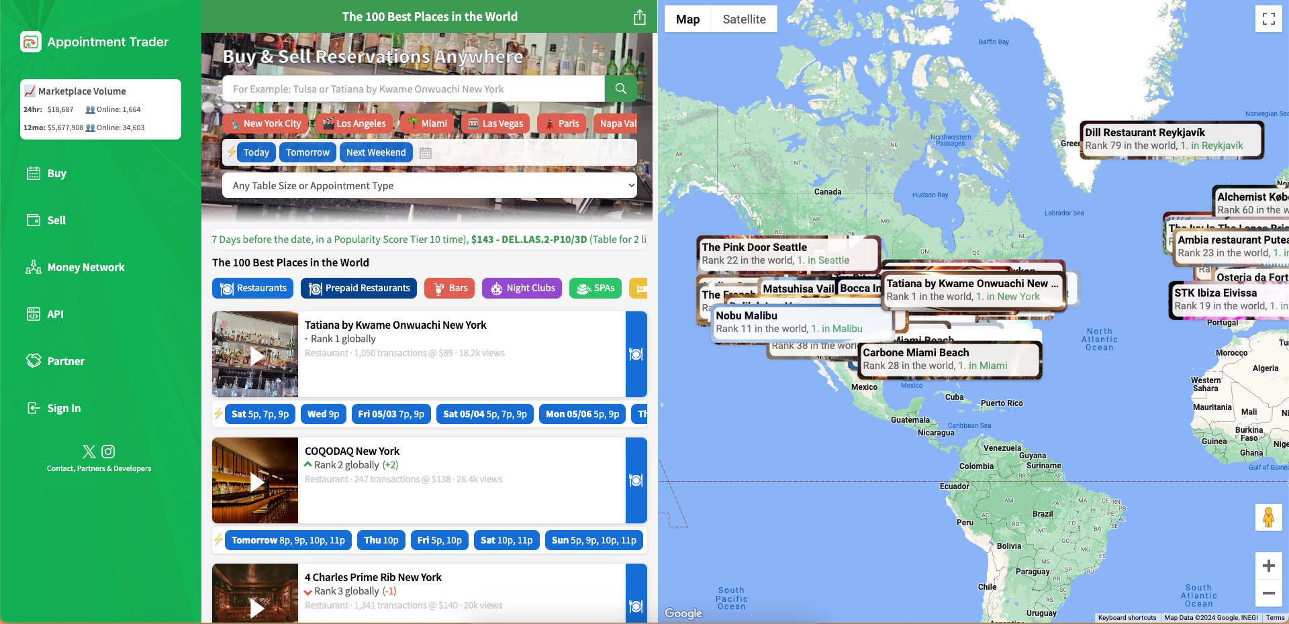Show the Bars category
Image resolution: width=1289 pixels, height=624 pixels.
coord(449,288)
